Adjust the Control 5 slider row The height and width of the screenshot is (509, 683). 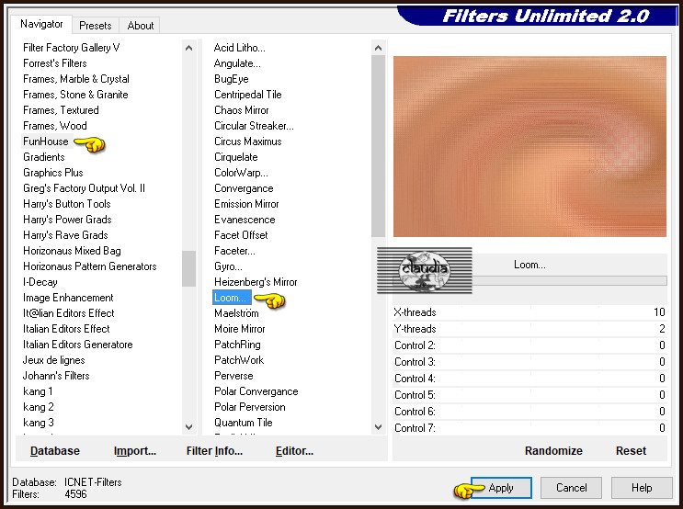[x=529, y=395]
